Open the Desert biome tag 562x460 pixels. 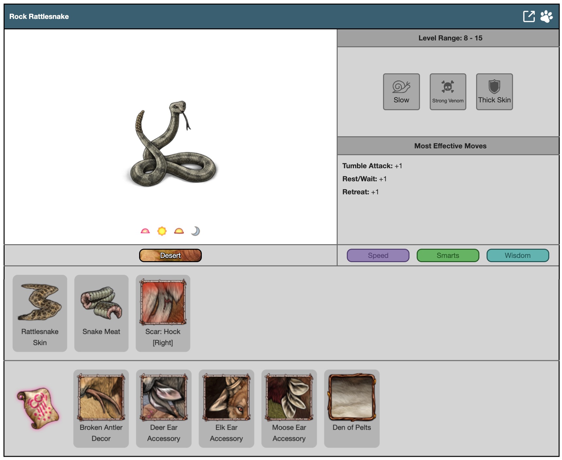click(170, 255)
